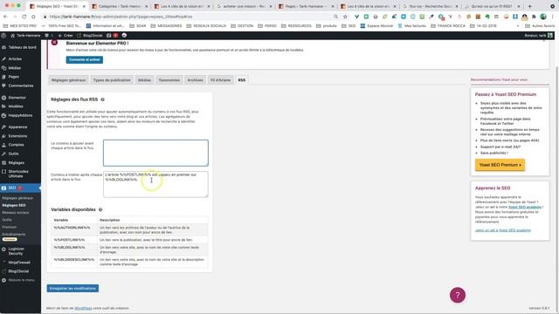Switch to the Réglages généraux tab
559x314 pixels.
point(68,80)
